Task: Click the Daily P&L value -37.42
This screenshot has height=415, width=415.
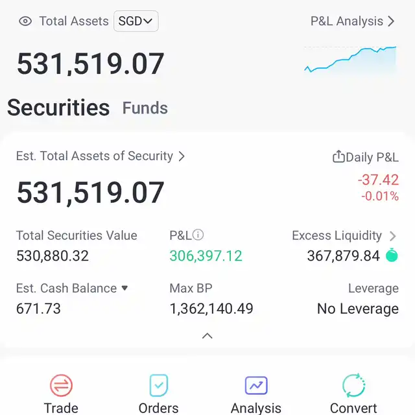Action: tap(378, 180)
